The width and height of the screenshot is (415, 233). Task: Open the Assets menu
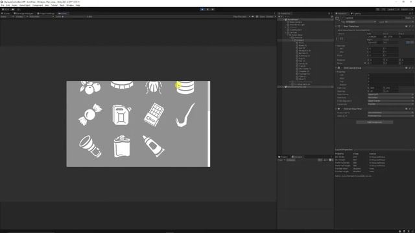pyautogui.click(x=14, y=5)
